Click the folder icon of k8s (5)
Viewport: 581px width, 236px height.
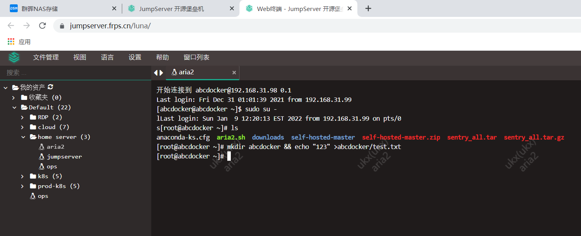(33, 176)
